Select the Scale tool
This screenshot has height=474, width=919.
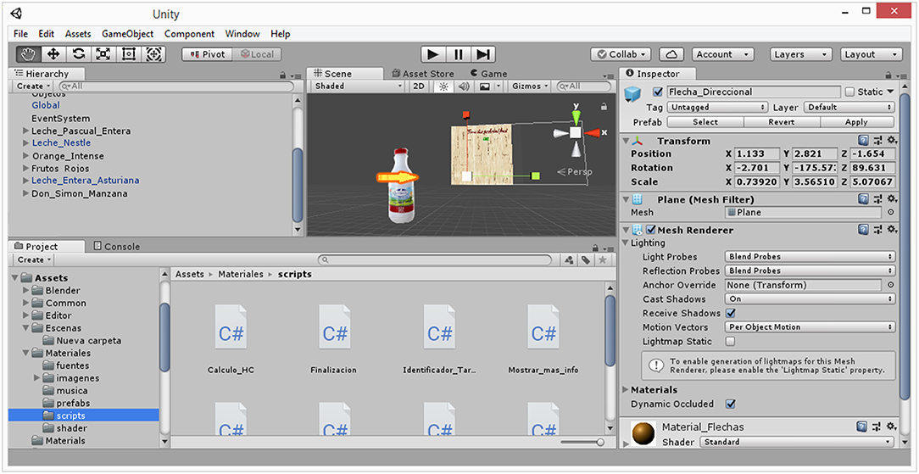pos(103,54)
